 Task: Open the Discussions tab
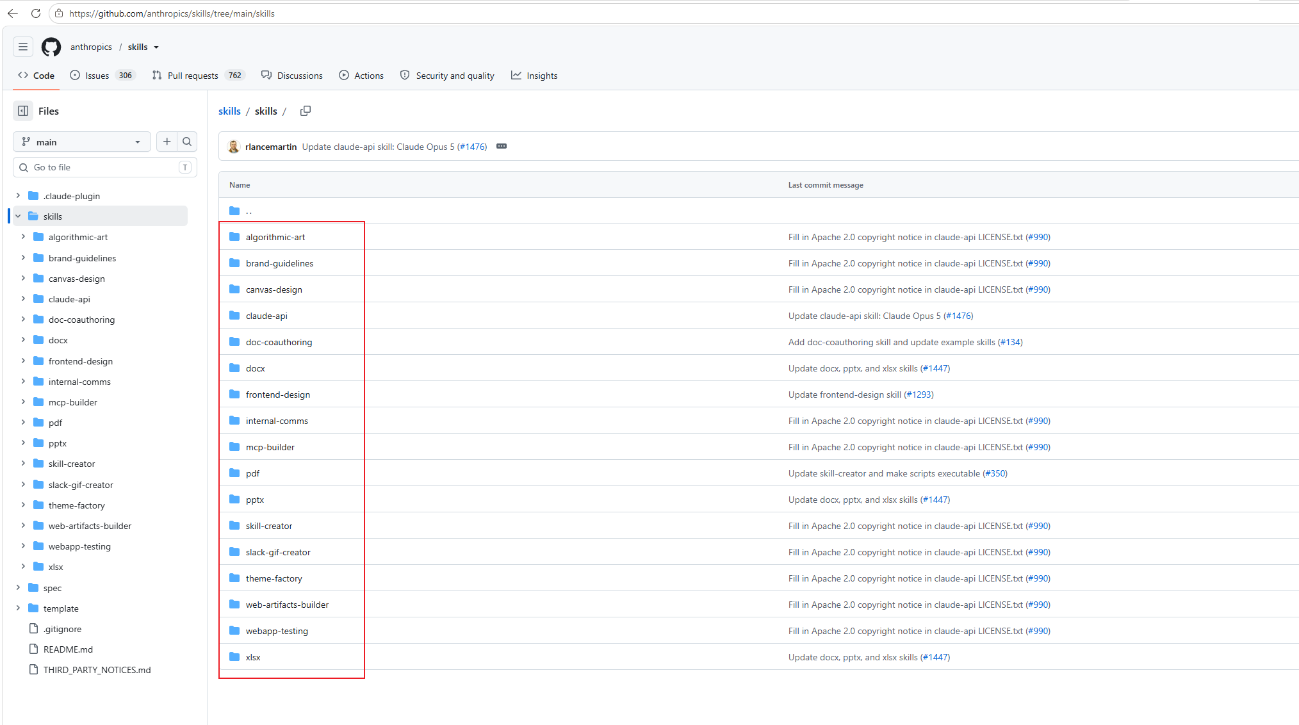coord(292,76)
